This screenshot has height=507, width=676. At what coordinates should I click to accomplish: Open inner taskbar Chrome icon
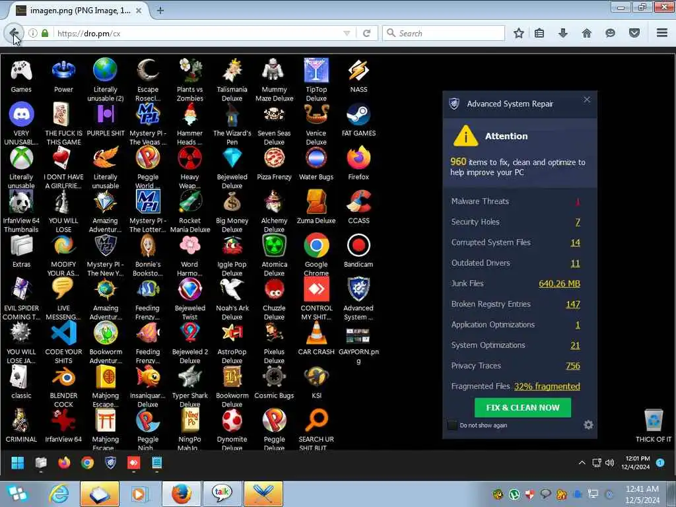(x=87, y=463)
